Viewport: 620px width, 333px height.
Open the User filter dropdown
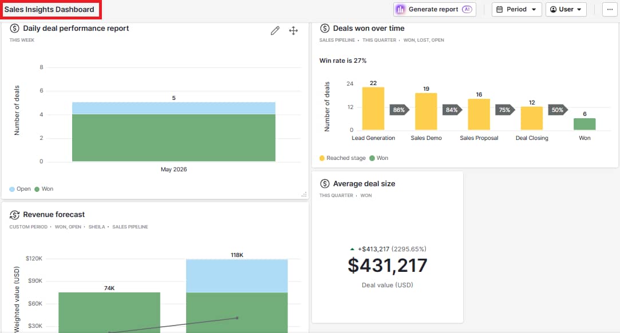(x=566, y=10)
